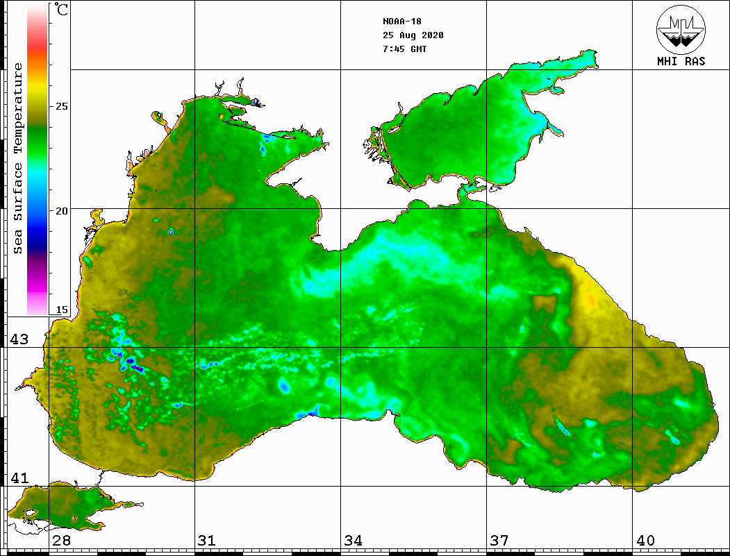Click the "15" mark on temperature scale
Viewport: 730px width, 556px height.
tap(61, 310)
